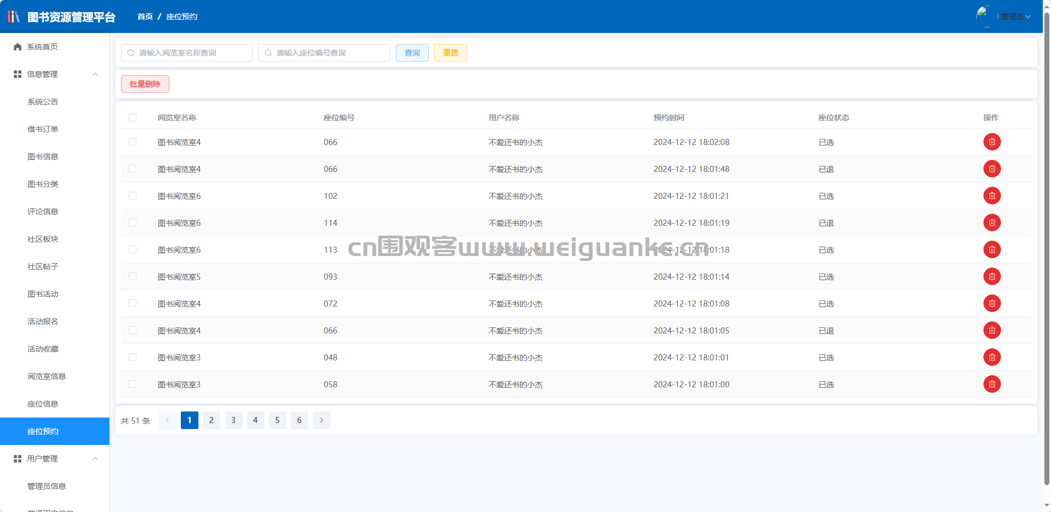Toggle the select-all header checkbox
The height and width of the screenshot is (512, 1051).
point(132,118)
